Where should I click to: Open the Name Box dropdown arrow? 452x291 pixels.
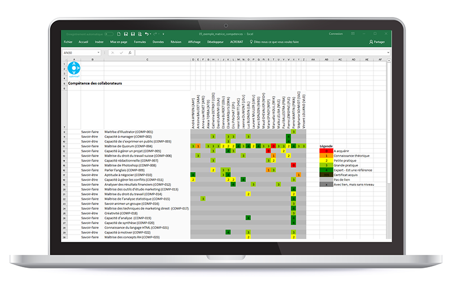(98, 53)
